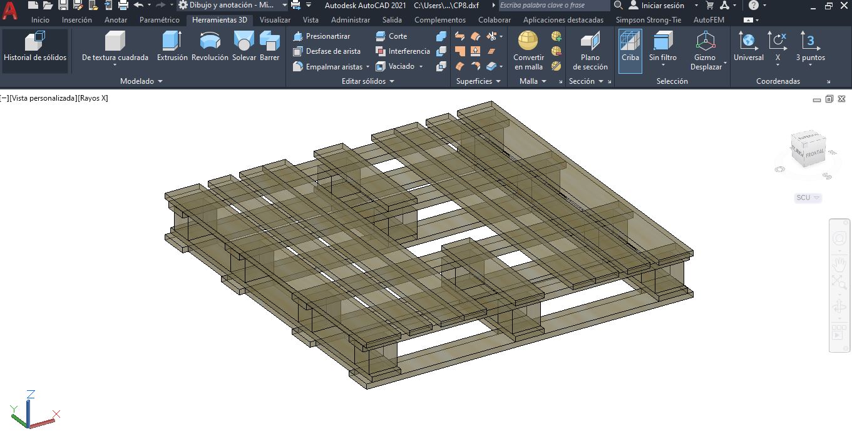Select the Solevar tool
Screen dimensions: 852x439
(x=244, y=41)
